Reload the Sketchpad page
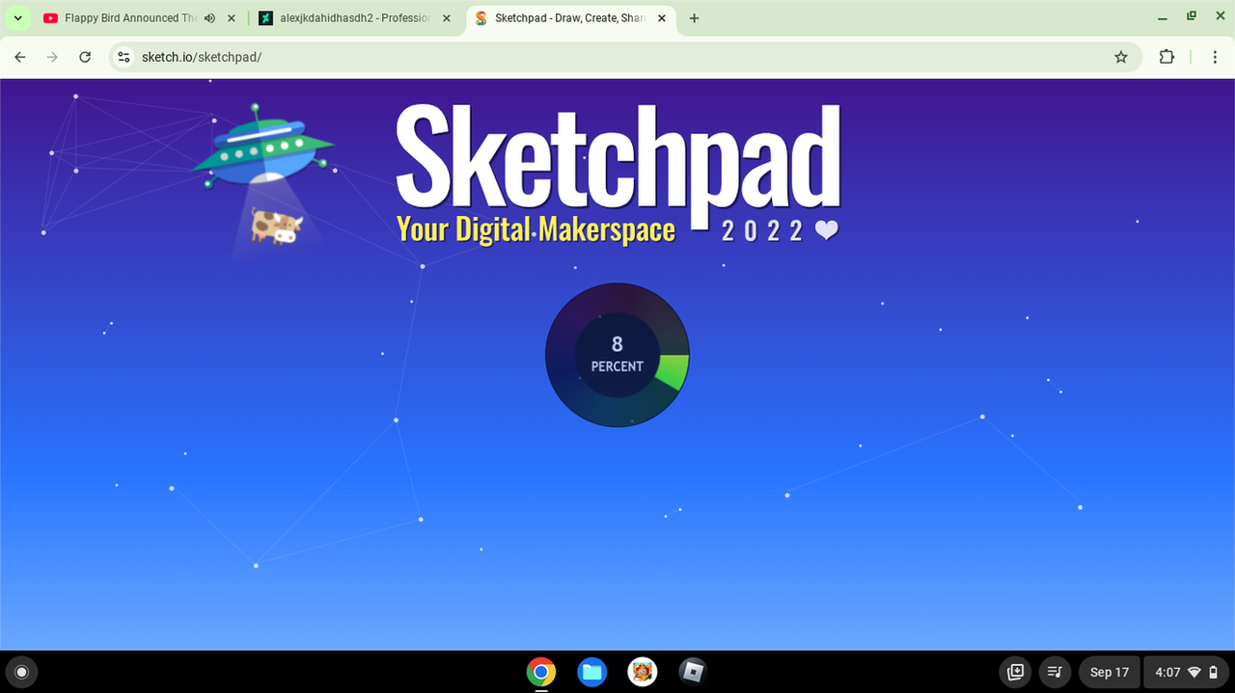 pyautogui.click(x=85, y=57)
